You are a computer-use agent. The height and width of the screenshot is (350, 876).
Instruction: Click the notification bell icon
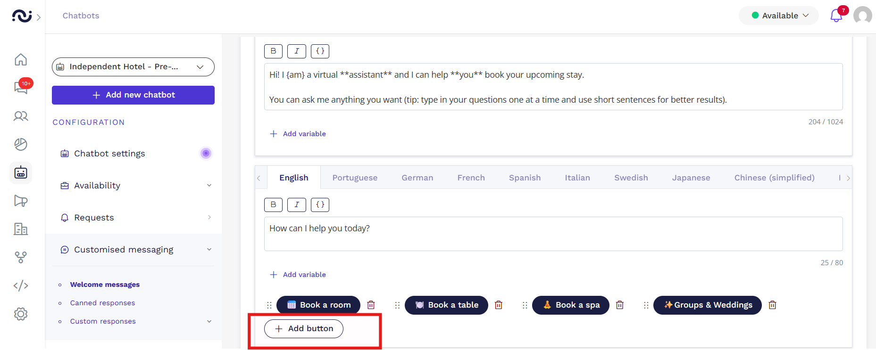[836, 16]
